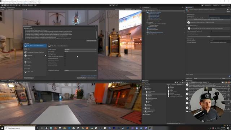Click the Oculus Platform Settings asset icon
The width and height of the screenshot is (231, 130).
[187, 10]
